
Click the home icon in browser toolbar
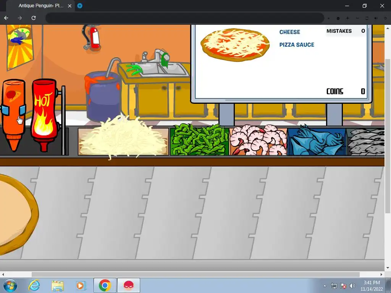pyautogui.click(x=338, y=18)
